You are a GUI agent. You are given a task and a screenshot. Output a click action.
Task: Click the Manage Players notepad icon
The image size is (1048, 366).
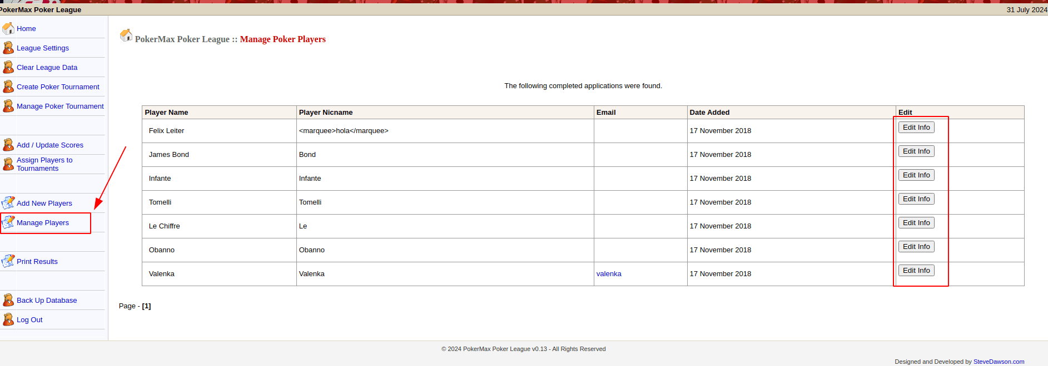pos(8,222)
